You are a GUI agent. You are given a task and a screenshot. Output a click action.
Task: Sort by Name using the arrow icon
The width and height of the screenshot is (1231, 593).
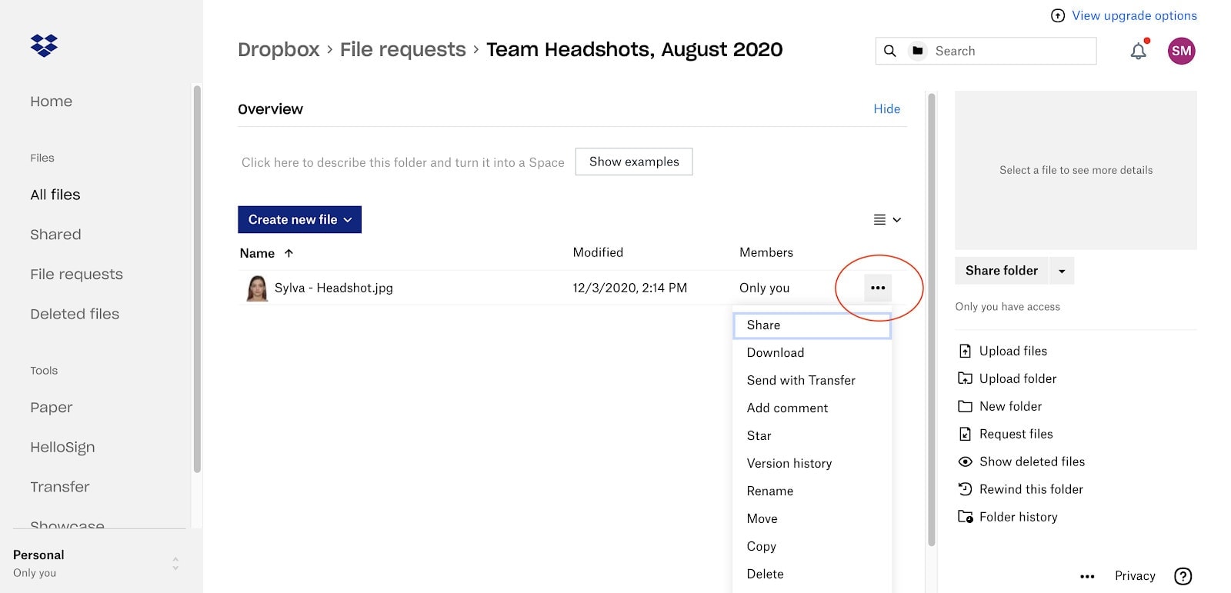pyautogui.click(x=289, y=253)
